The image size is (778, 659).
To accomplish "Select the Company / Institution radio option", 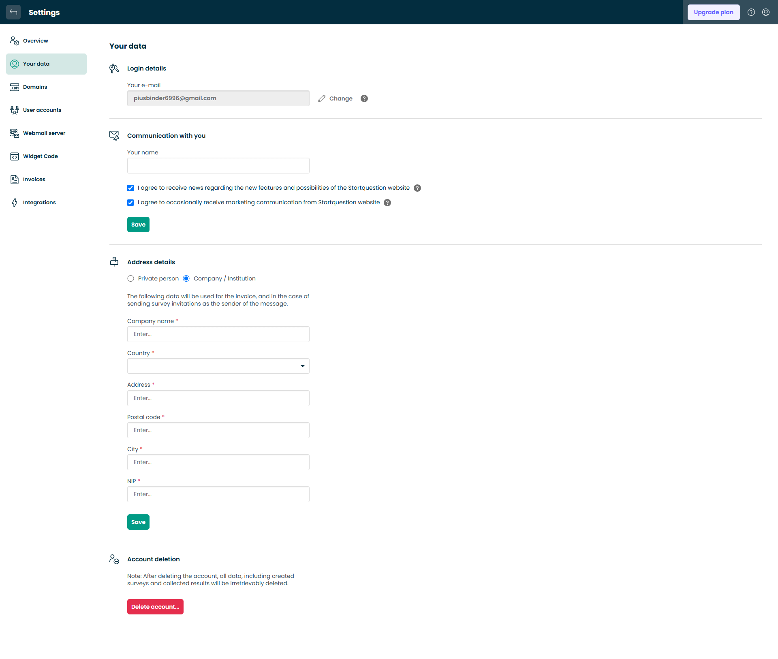I will (x=186, y=278).
